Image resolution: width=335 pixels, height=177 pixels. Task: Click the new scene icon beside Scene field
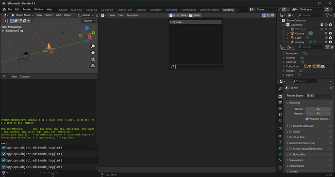(284, 10)
